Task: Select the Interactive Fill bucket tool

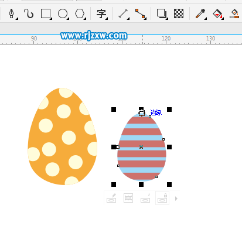Action: [218, 14]
